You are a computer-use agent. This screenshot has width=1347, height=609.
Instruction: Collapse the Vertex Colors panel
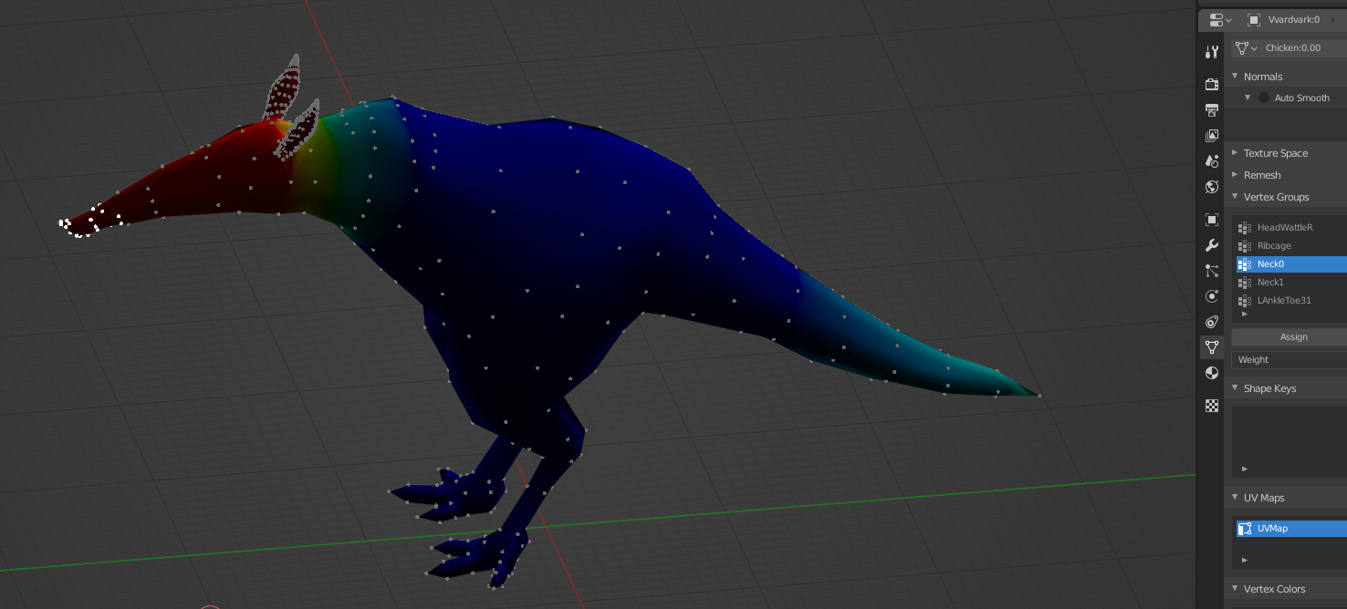point(1235,589)
